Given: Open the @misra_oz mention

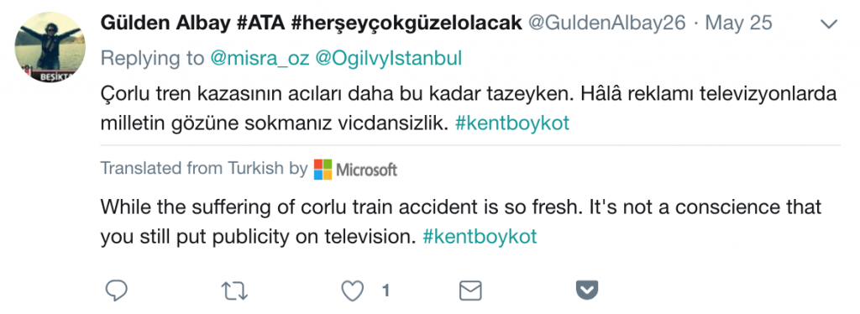Looking at the screenshot, I should 260,59.
